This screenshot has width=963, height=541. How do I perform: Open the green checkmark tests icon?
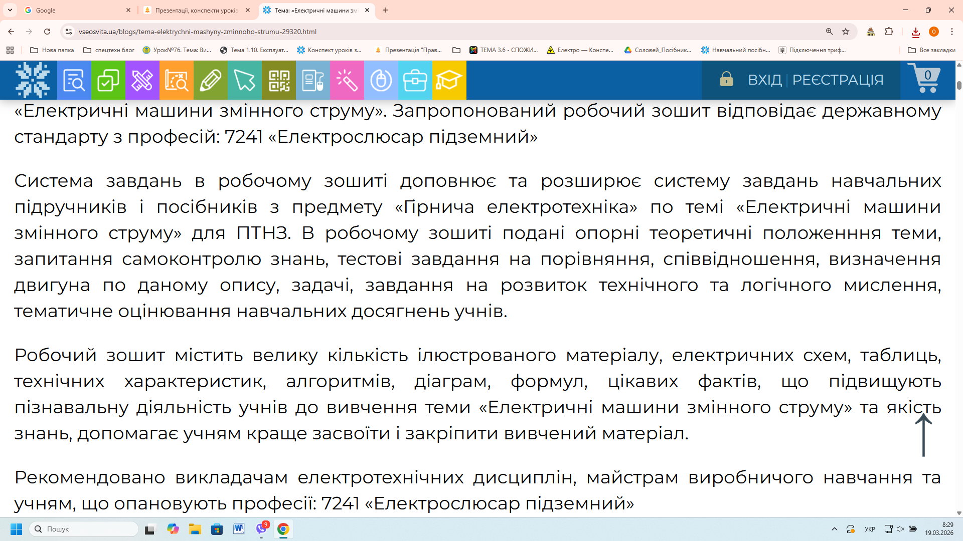click(x=108, y=80)
